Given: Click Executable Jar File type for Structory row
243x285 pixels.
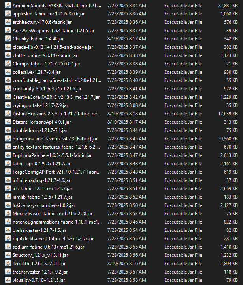Looking at the screenshot, I should point(183,255).
